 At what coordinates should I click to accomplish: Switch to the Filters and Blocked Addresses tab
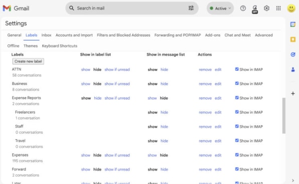tap(123, 35)
